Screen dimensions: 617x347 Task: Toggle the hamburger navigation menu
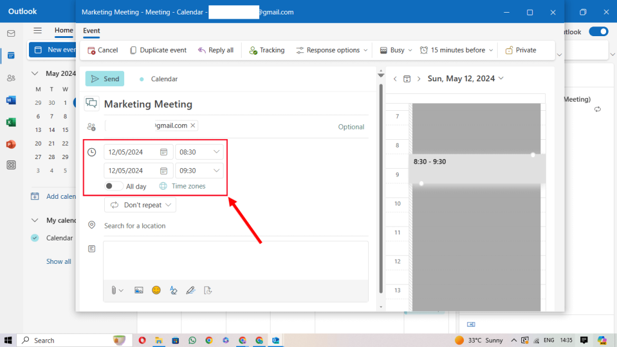click(37, 30)
